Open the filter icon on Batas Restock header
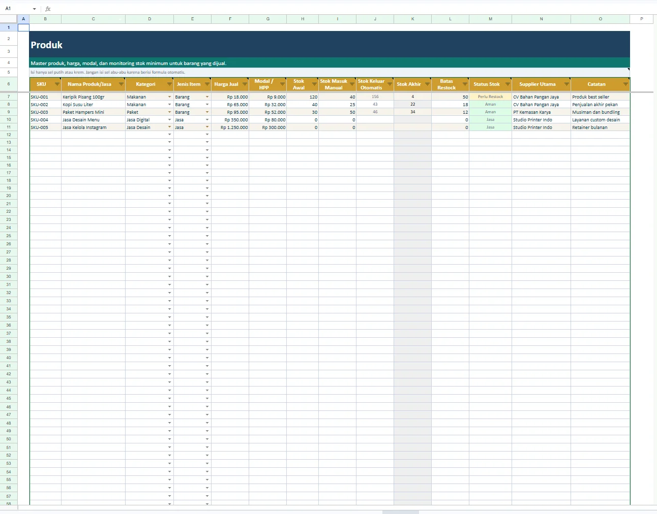 [465, 84]
